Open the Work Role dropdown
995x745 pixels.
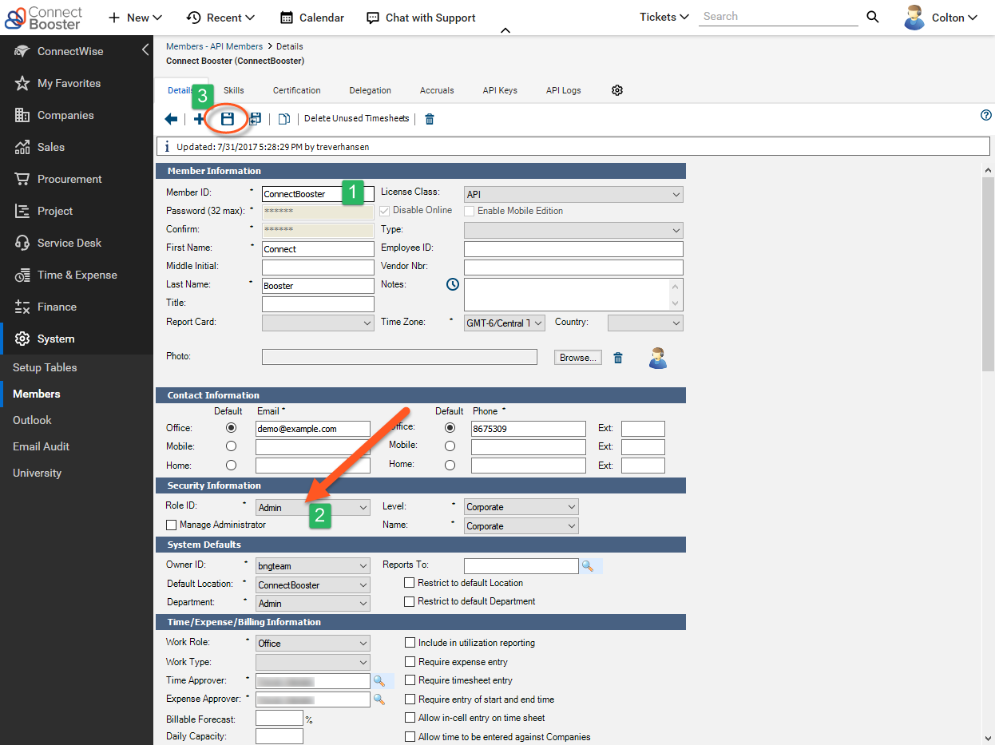click(x=313, y=643)
